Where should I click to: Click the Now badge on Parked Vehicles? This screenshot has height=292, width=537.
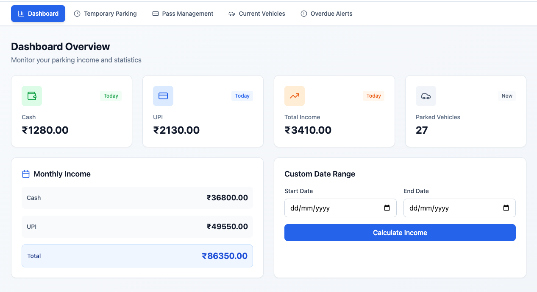pyautogui.click(x=507, y=96)
